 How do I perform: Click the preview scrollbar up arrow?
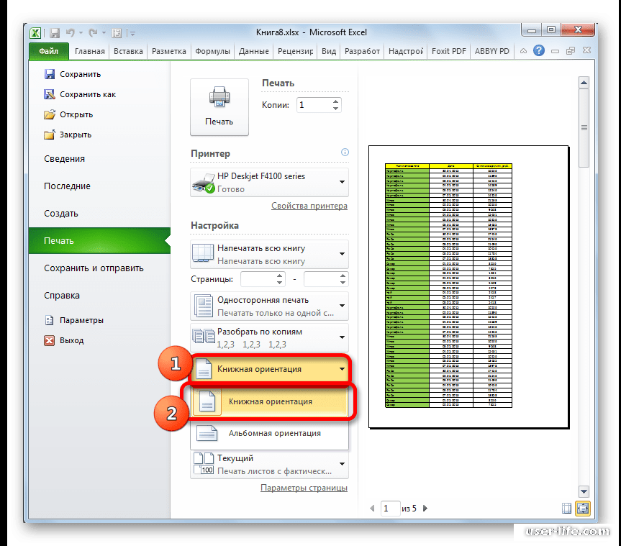584,83
